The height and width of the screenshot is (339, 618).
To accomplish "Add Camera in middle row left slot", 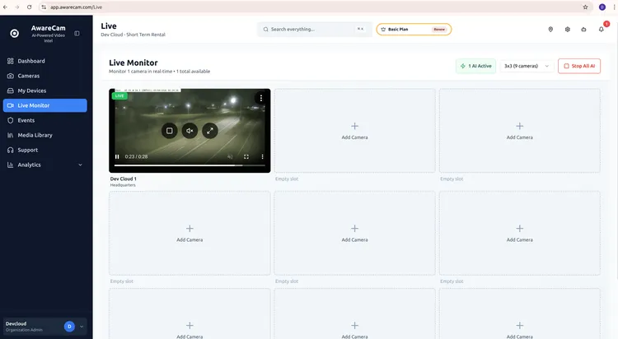I will pyautogui.click(x=190, y=233).
